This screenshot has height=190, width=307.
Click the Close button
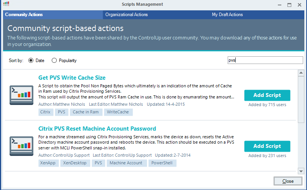click(x=288, y=181)
